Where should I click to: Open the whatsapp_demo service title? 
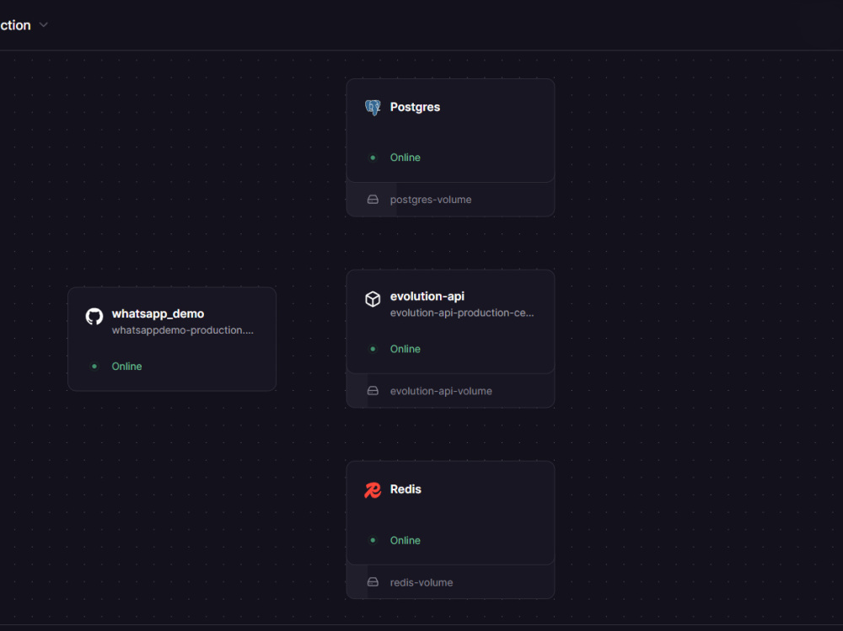158,313
